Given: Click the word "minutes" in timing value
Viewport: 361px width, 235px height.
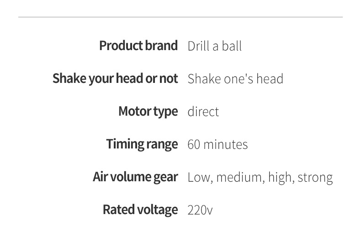Looking at the screenshot, I should coord(225,145).
